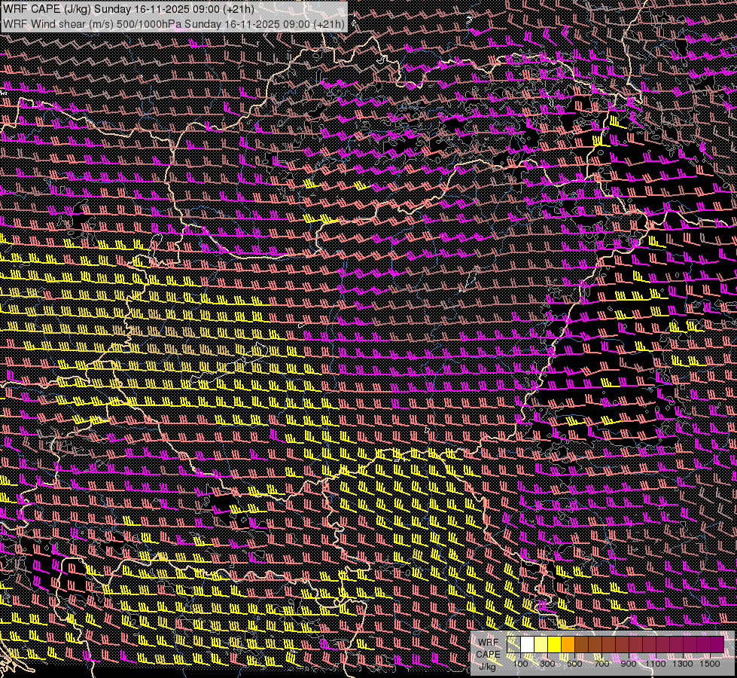Click the "CAPE" word in the legend box
The image size is (737, 678).
click(488, 654)
